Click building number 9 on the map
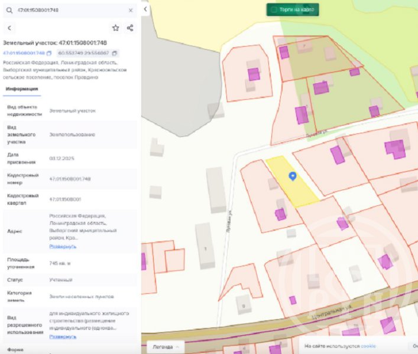The height and width of the screenshot is (354, 418). [243, 304]
